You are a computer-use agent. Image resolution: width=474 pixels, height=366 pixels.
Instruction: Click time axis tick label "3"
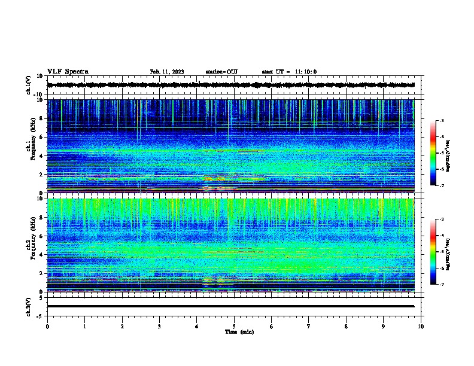tap(160, 327)
